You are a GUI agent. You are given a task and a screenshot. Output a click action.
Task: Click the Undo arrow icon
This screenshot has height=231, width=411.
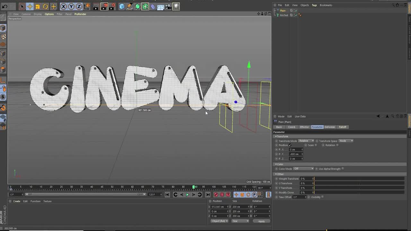coord(5,6)
